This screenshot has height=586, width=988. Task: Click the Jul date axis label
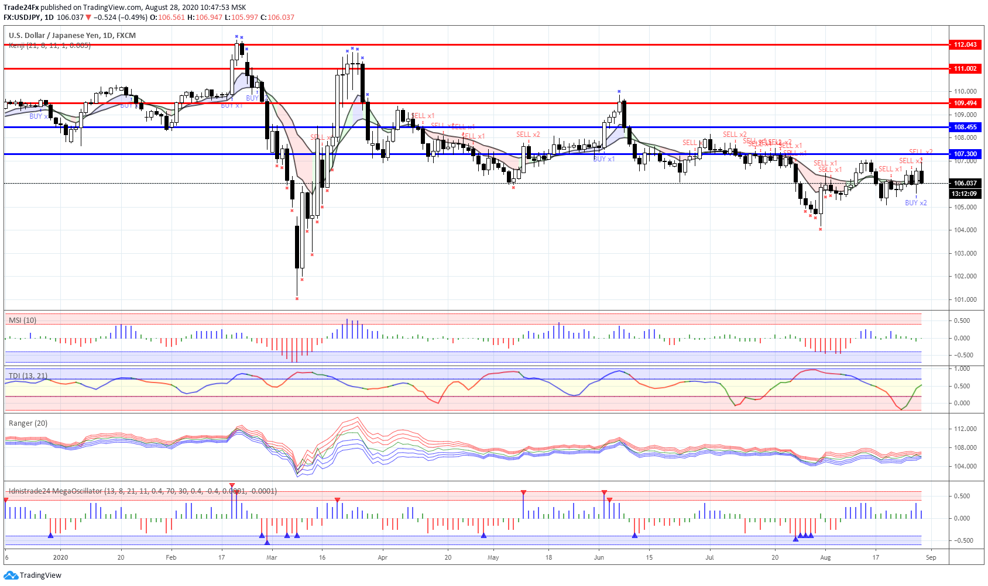click(709, 557)
